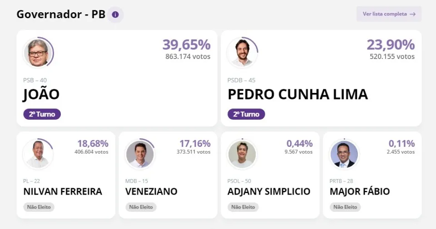Viewport: 436px width, 229px height.
Task: Click Nilvan Ferreira's profile picture
Action: [x=38, y=154]
